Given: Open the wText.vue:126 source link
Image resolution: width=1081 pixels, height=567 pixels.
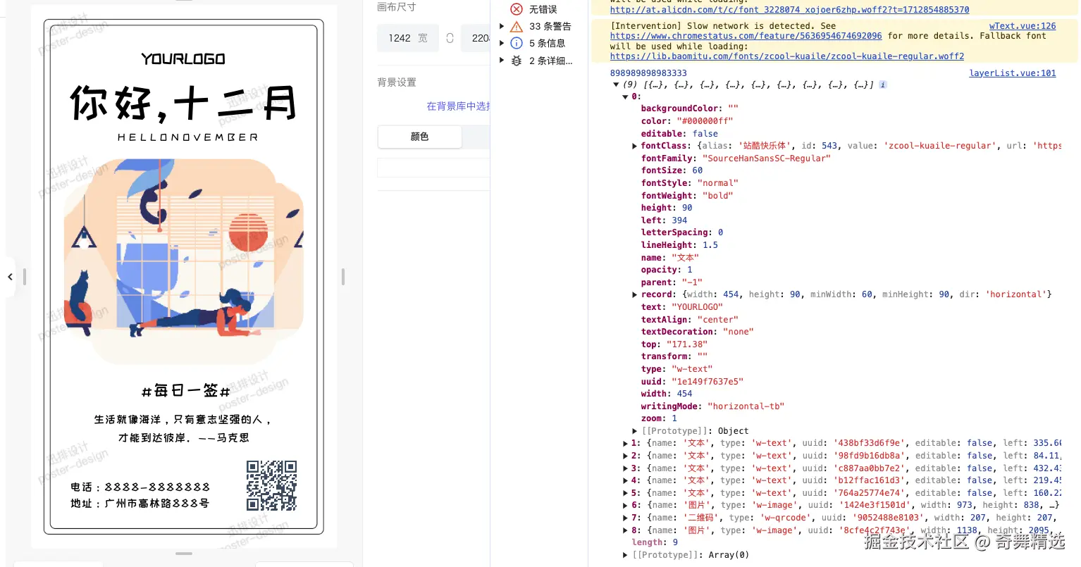Looking at the screenshot, I should point(1023,25).
